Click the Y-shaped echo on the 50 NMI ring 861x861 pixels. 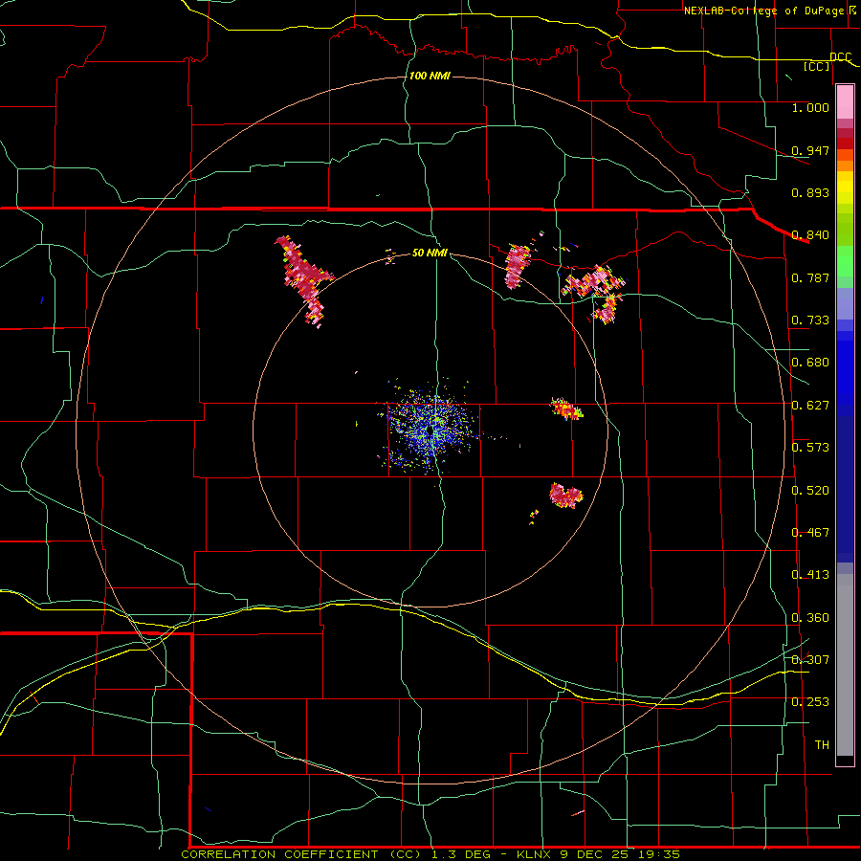[x=305, y=281]
